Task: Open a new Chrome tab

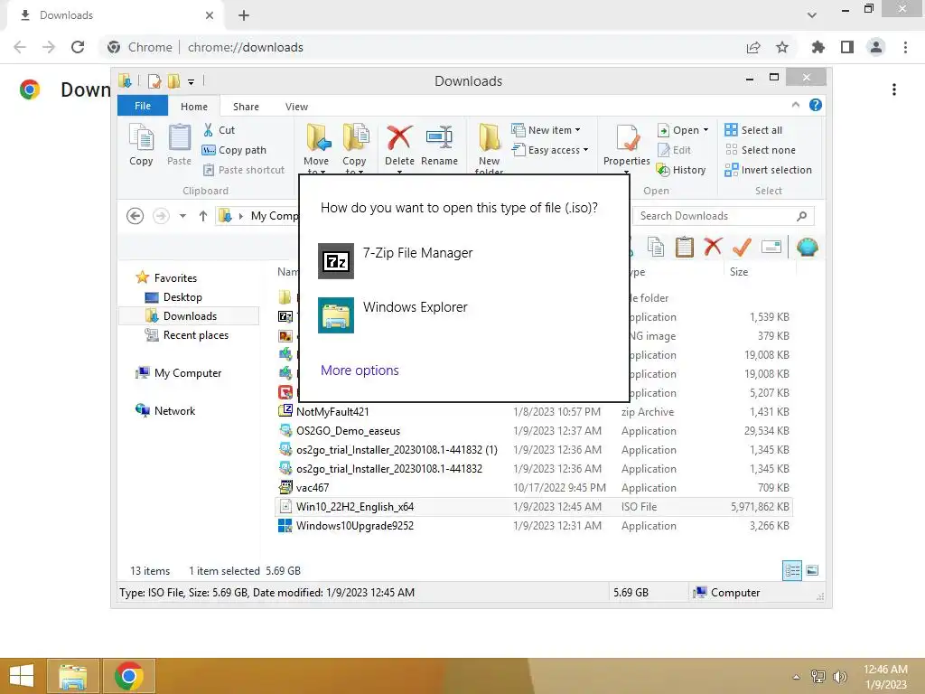Action: [244, 15]
